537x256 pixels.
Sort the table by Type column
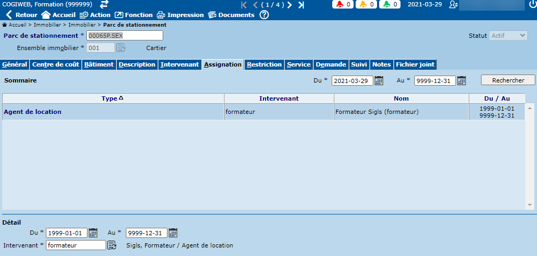click(113, 98)
